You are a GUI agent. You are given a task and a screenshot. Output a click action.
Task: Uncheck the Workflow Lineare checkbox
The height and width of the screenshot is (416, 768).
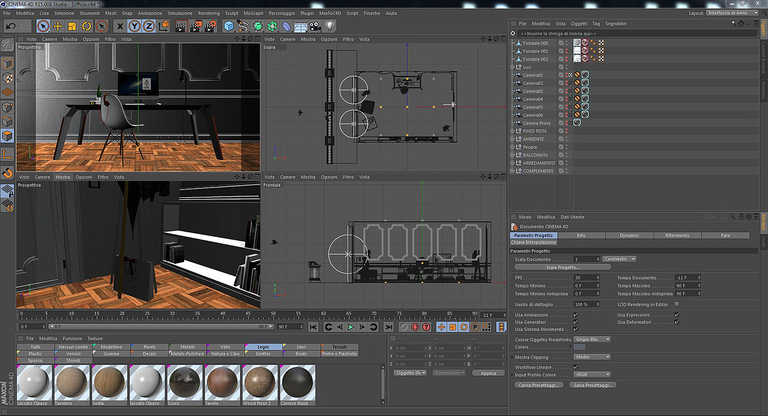(x=575, y=367)
